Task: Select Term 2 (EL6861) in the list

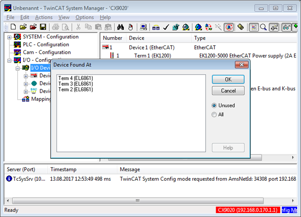Action: click(x=75, y=89)
